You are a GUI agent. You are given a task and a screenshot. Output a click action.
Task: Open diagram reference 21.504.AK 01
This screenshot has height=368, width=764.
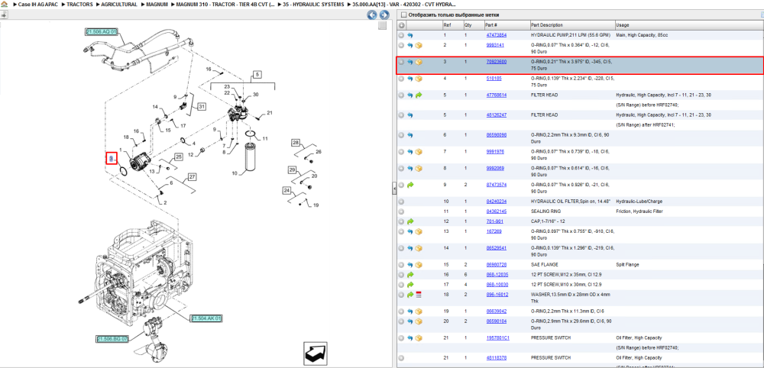pos(206,318)
